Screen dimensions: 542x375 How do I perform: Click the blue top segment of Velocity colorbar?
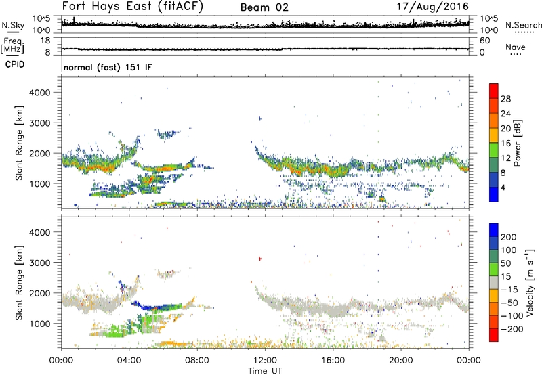pos(494,230)
